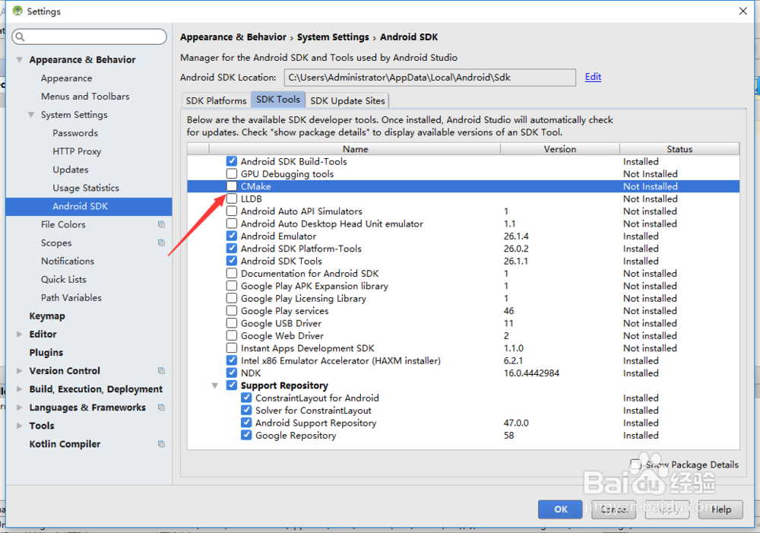Open HTTP Proxy settings
This screenshot has height=533, width=760.
pyautogui.click(x=77, y=151)
